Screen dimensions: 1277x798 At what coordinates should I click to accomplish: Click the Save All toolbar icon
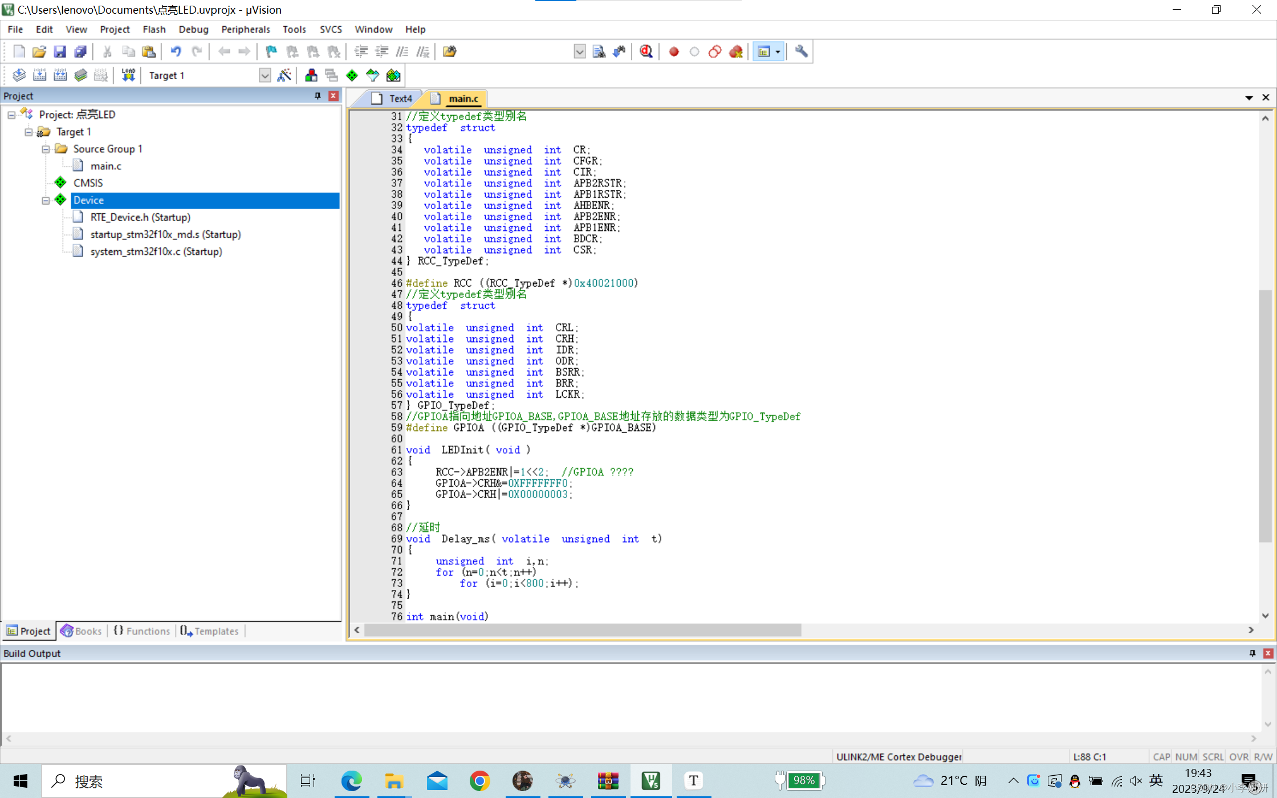click(80, 52)
